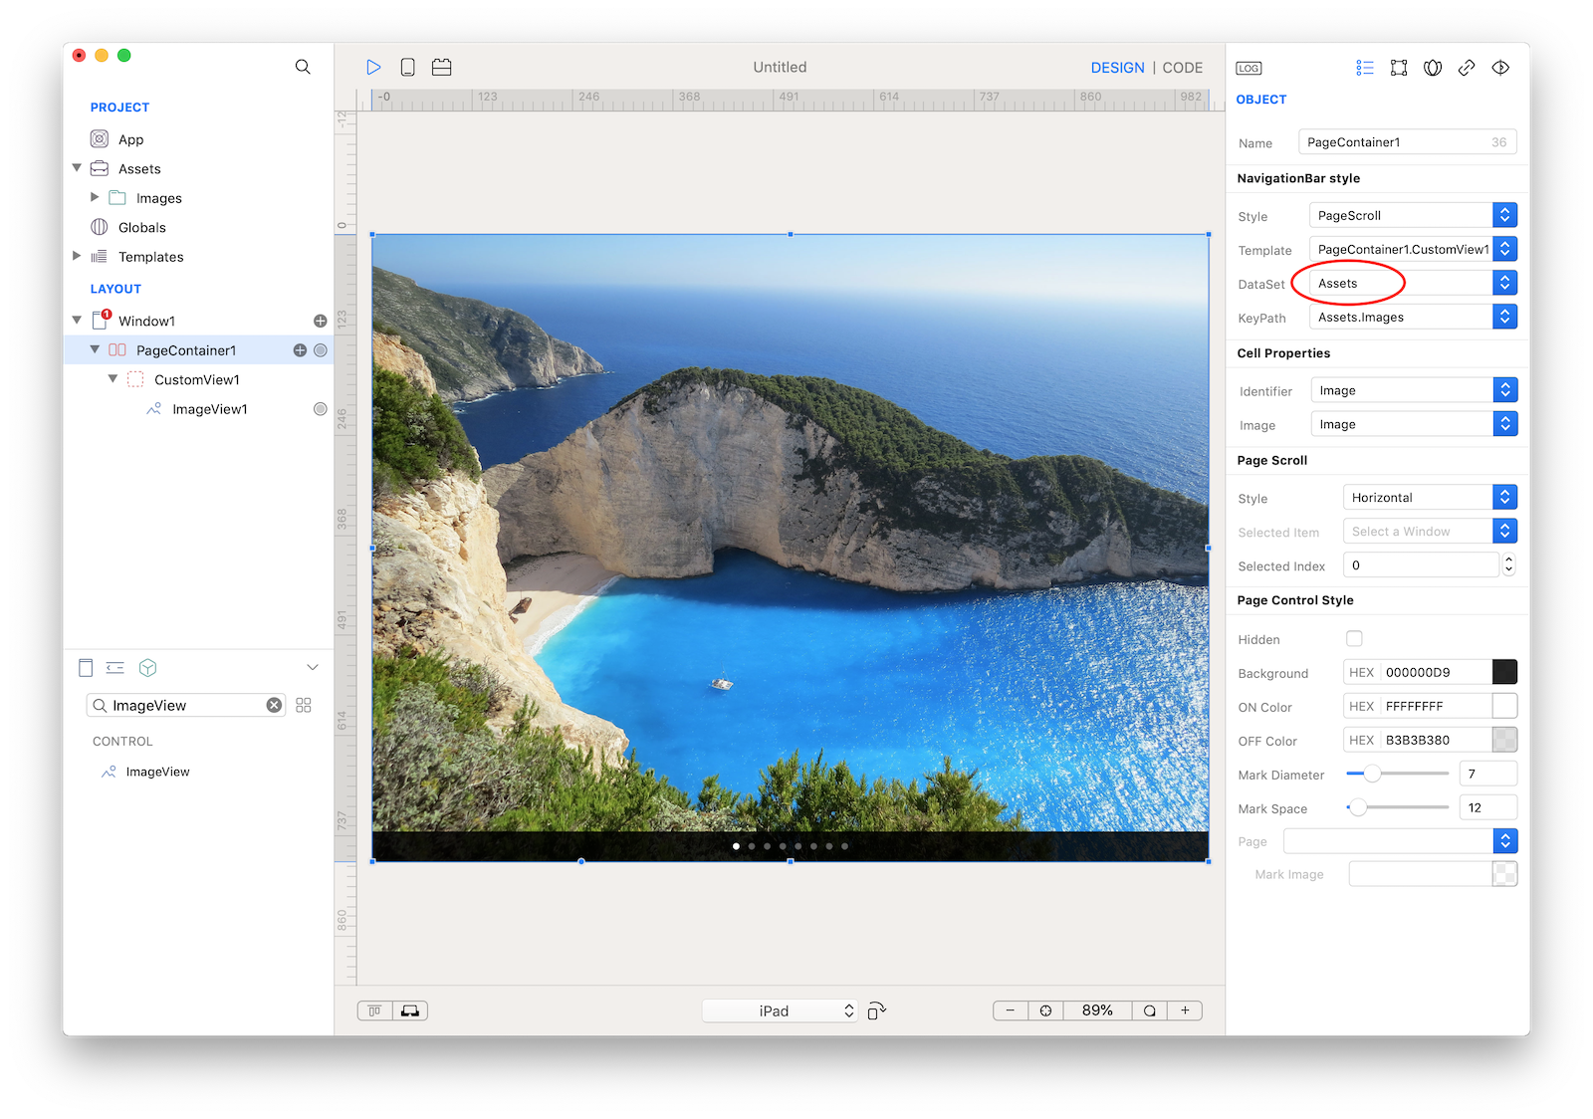Click the zoom-to-fit magnifier icon
Image resolution: width=1593 pixels, height=1119 pixels.
(1150, 1010)
